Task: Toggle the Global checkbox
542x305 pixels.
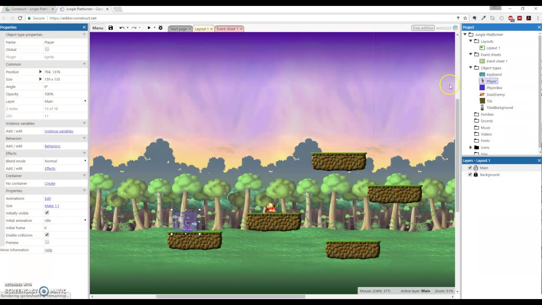Action: [x=47, y=50]
